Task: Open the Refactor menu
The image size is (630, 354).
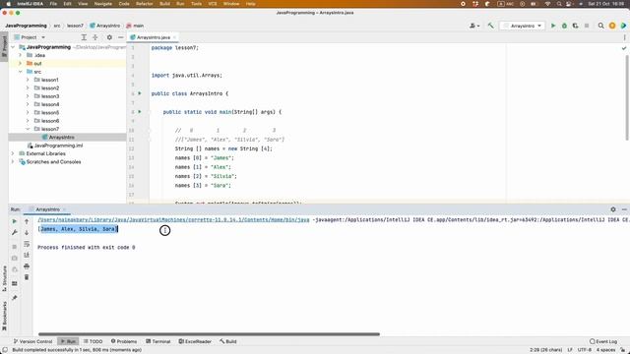Action: point(145,4)
